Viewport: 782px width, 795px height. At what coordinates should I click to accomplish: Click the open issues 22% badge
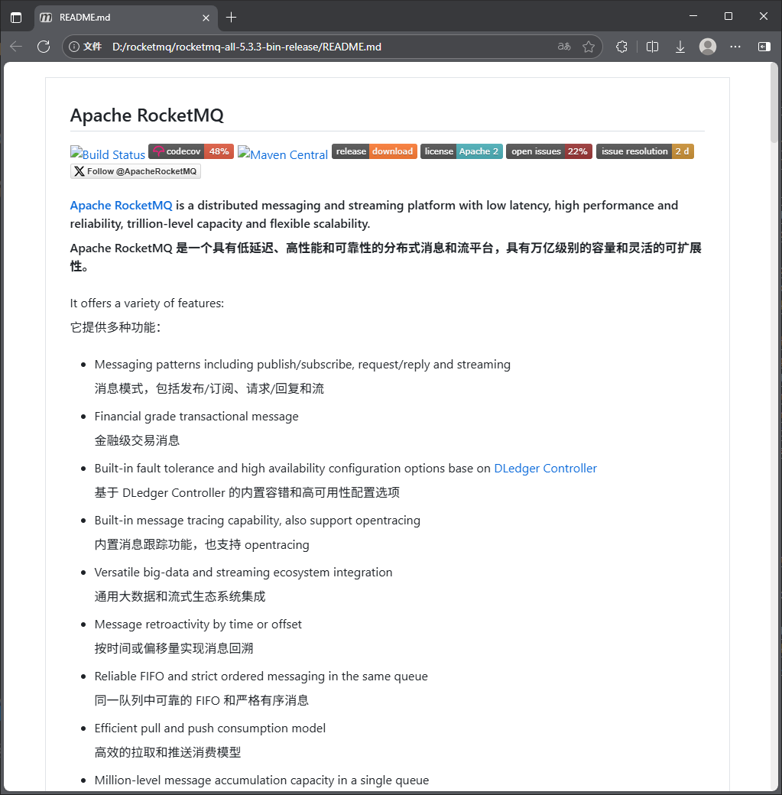(x=547, y=151)
